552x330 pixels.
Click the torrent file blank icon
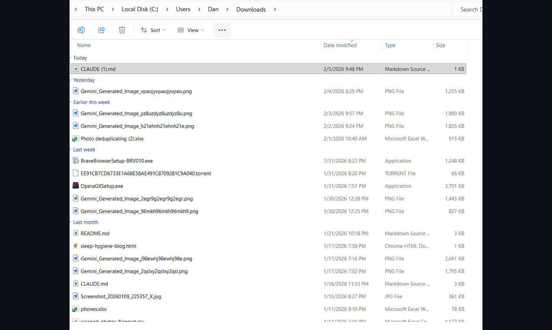pos(76,173)
